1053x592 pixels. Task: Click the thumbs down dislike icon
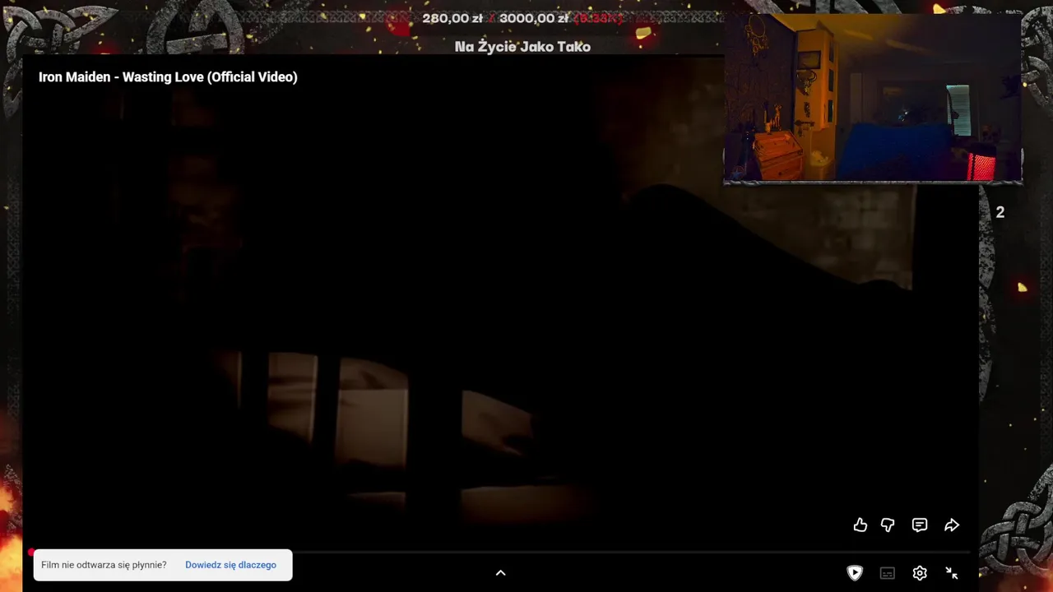(x=888, y=525)
